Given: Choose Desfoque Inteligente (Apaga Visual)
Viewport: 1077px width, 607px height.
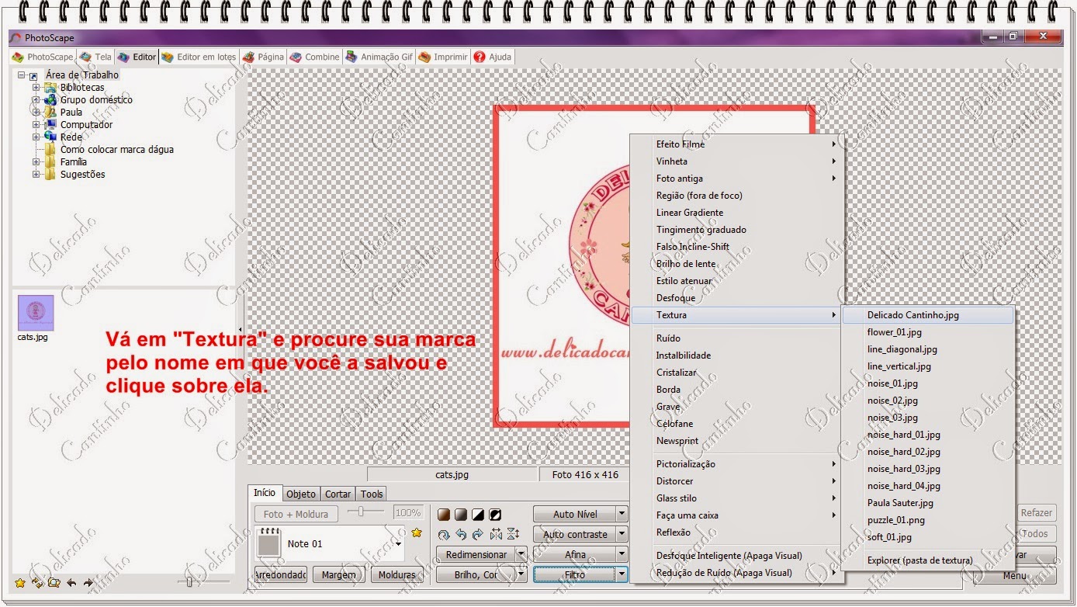Looking at the screenshot, I should click(736, 556).
